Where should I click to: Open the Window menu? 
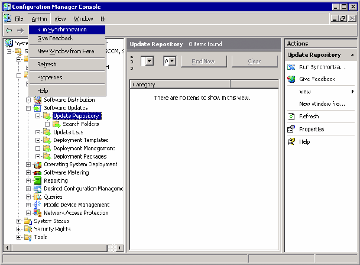click(83, 18)
